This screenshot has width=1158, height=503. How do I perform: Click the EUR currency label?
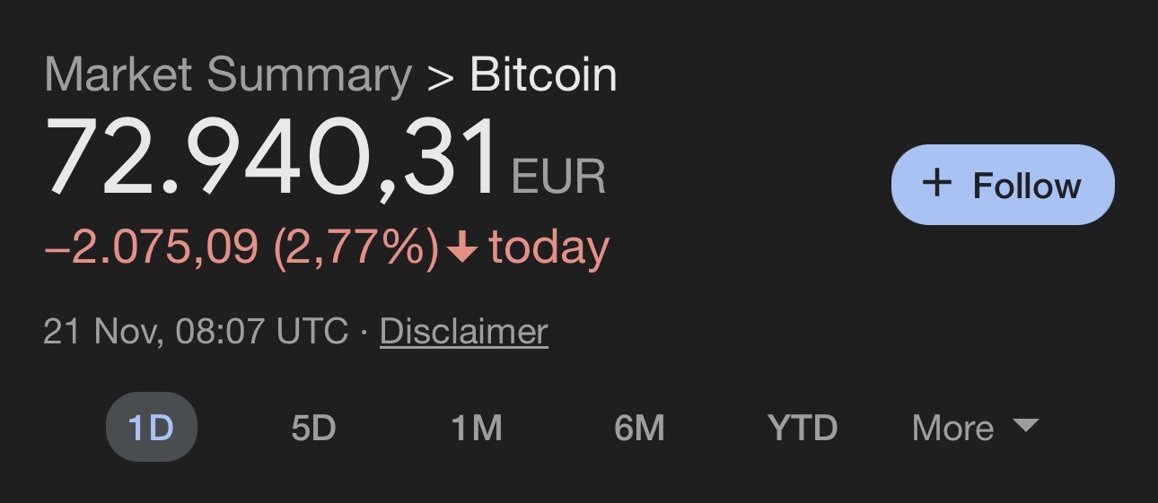(x=558, y=177)
